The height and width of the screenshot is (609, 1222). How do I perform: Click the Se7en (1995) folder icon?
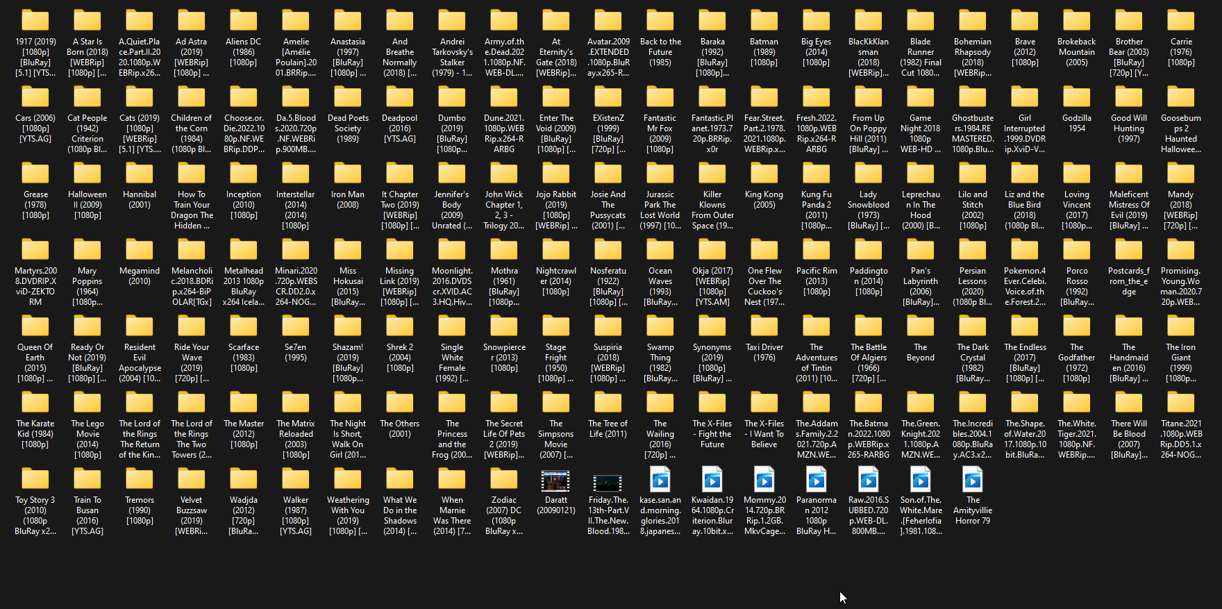(296, 326)
